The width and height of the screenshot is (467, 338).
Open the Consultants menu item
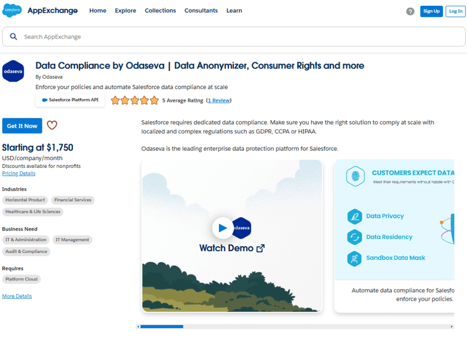click(x=201, y=10)
